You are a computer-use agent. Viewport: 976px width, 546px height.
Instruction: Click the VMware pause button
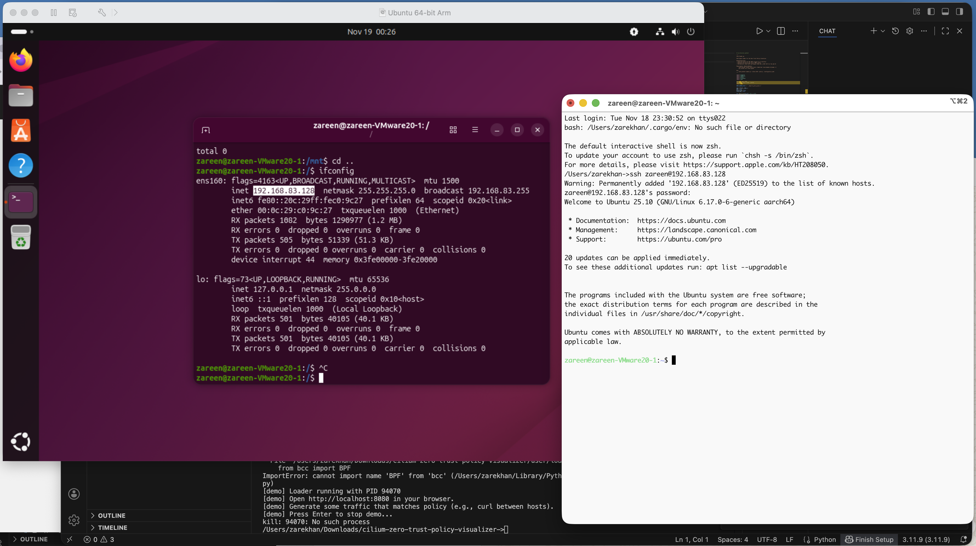53,13
